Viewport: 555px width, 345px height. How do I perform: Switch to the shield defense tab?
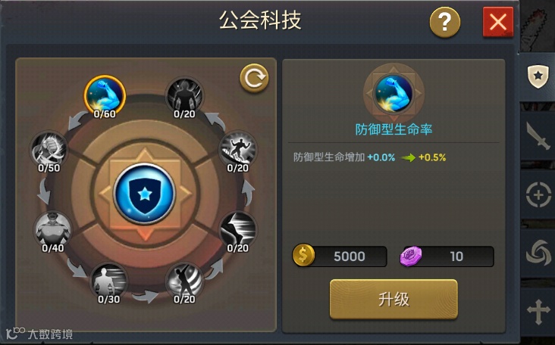tap(538, 76)
